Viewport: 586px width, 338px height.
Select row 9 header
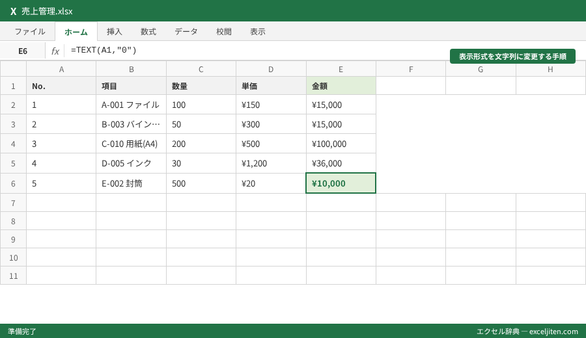click(x=13, y=239)
